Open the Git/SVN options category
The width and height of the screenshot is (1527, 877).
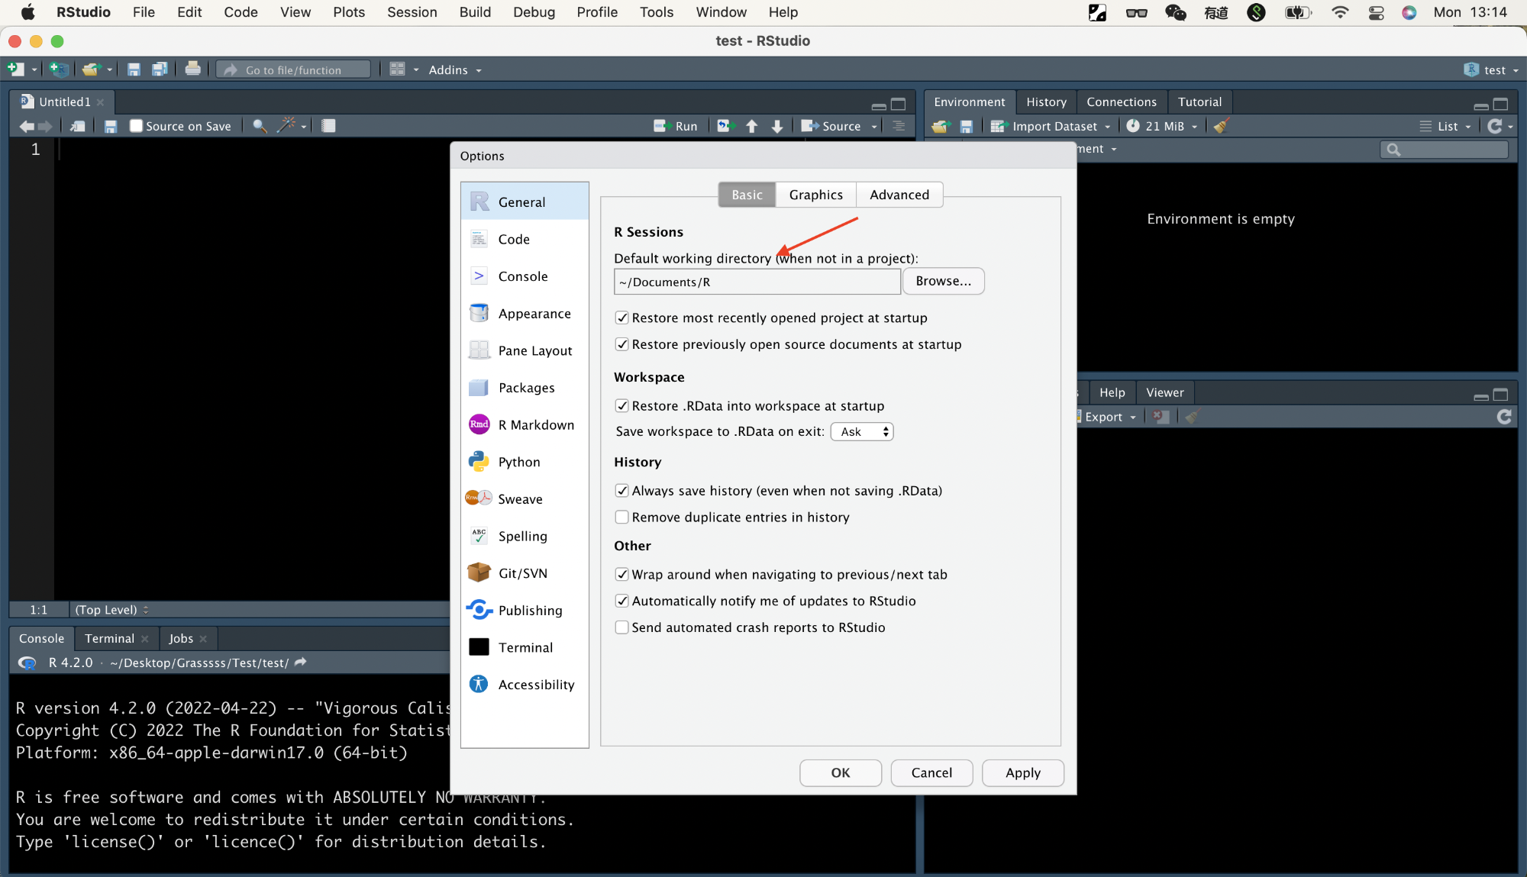pos(525,573)
